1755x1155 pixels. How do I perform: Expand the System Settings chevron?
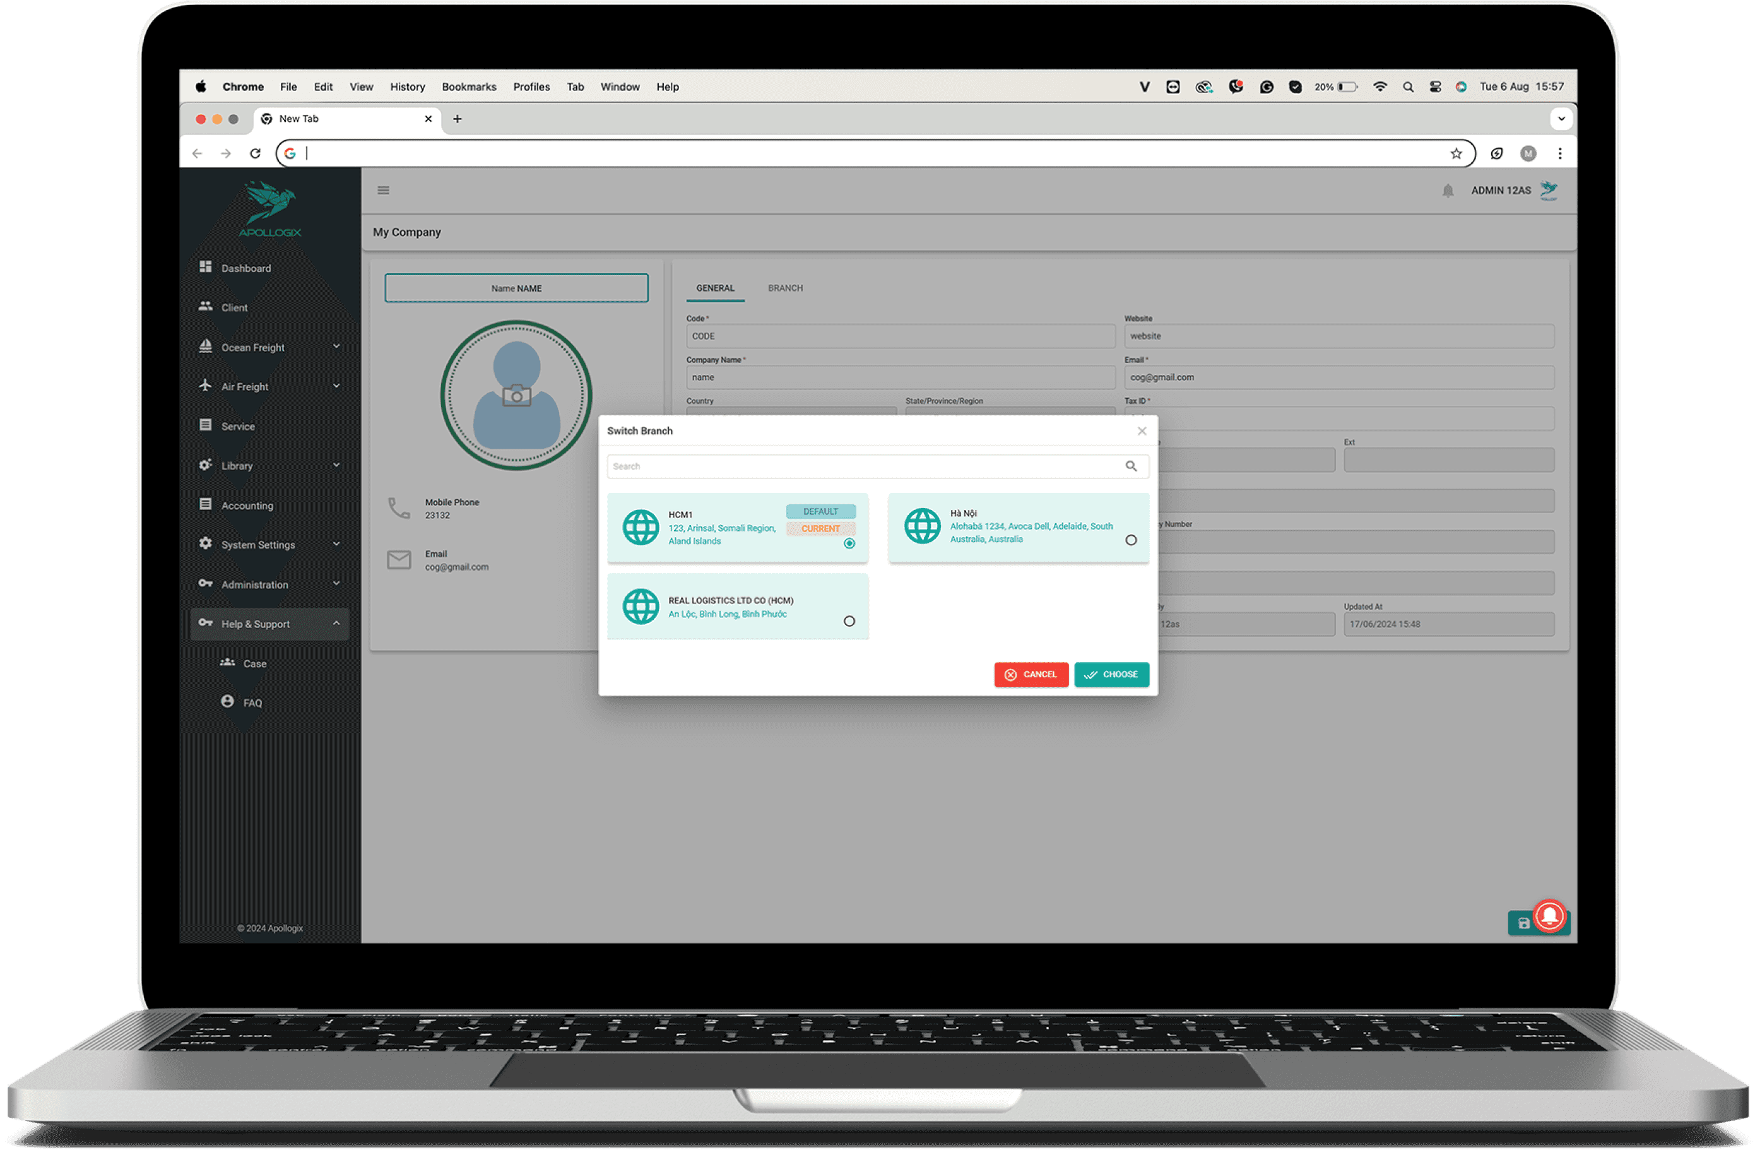pos(336,544)
